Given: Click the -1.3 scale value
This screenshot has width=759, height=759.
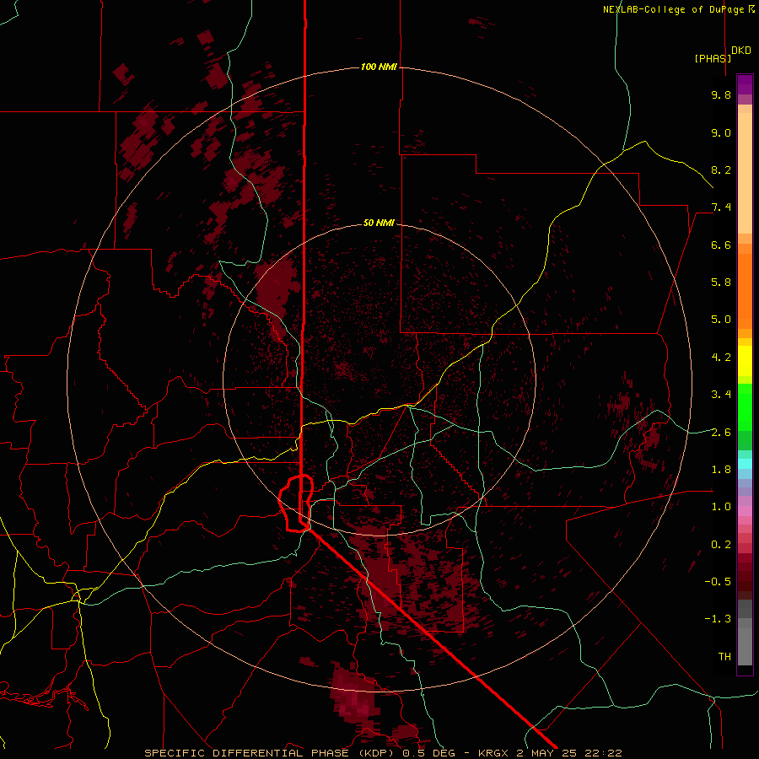Looking at the screenshot, I should [x=718, y=619].
